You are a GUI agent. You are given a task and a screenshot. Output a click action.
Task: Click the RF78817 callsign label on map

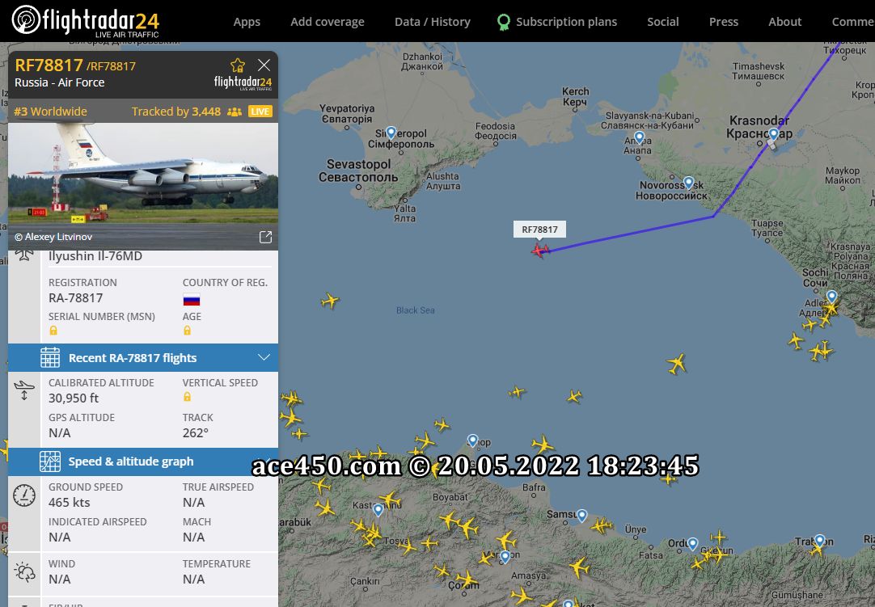539,230
